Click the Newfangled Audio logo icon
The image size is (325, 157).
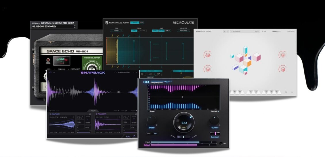[x=107, y=23]
